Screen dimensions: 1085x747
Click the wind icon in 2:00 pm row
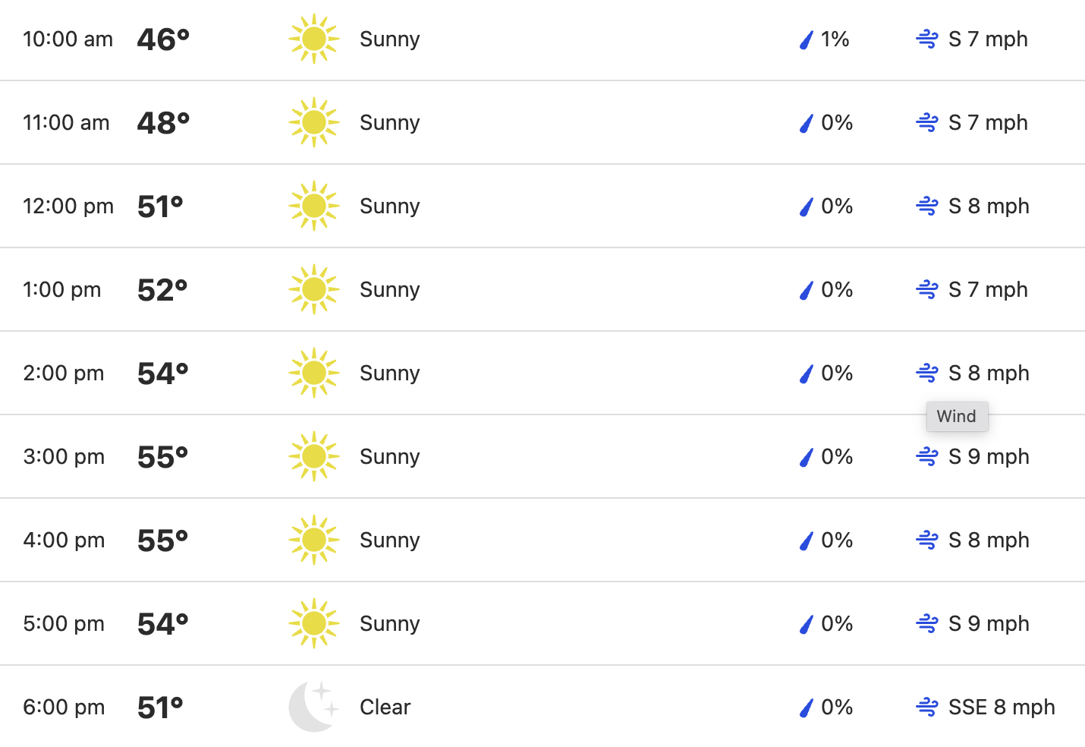tap(927, 373)
